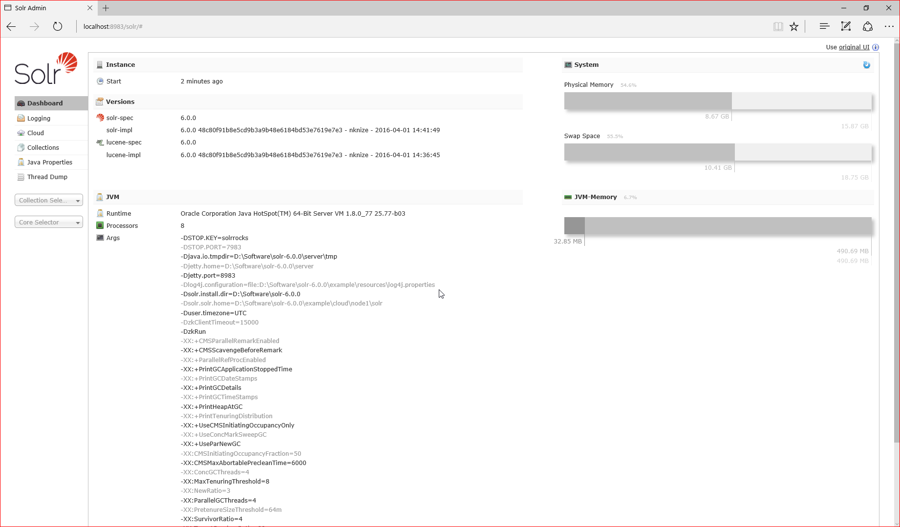This screenshot has width=900, height=527.
Task: Click the JVM-Memory panel icon
Action: [x=568, y=197]
